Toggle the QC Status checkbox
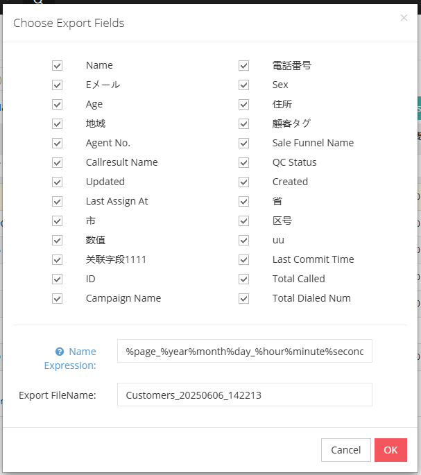The image size is (421, 475). pos(243,162)
